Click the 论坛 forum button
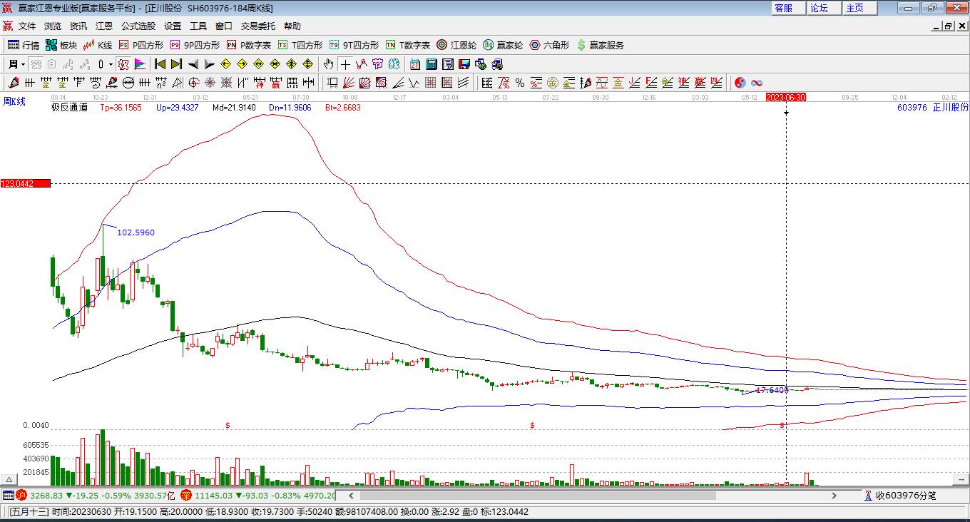Screen dimensions: 970x522 coord(819,8)
